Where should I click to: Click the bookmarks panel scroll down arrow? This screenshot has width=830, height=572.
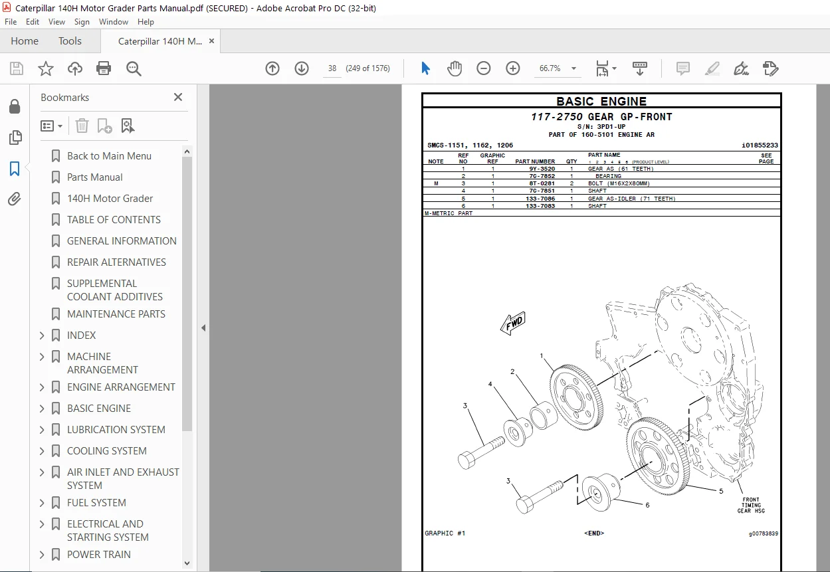click(187, 563)
